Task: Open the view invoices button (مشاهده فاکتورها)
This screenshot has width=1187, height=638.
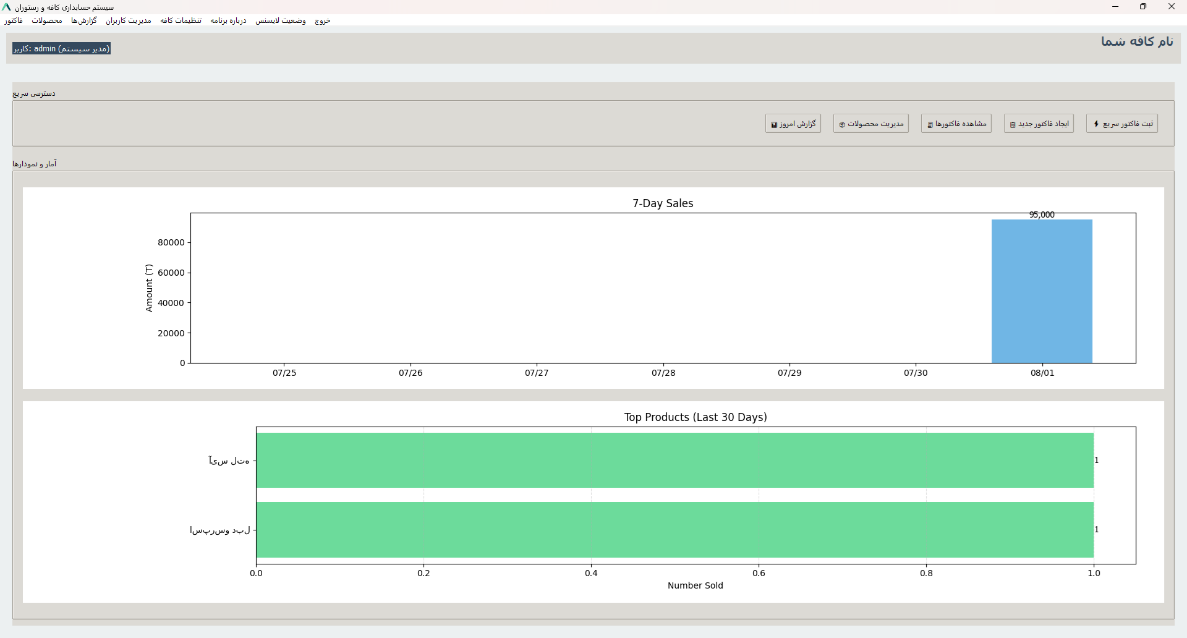Action: coord(956,124)
